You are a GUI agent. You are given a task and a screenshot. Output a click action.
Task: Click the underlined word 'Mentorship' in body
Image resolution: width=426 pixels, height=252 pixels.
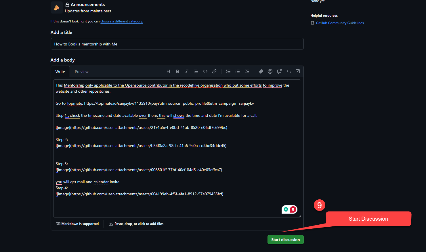[74, 85]
